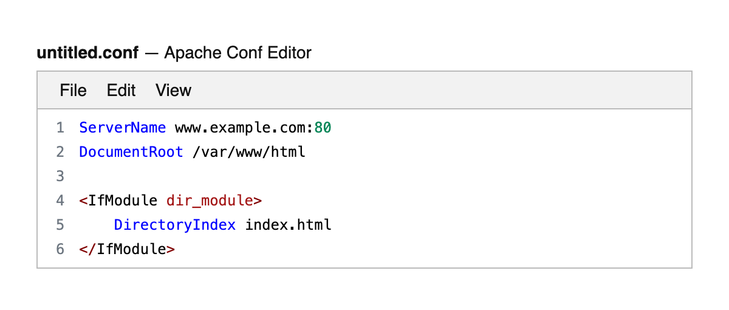Click line number 4 in the gutter
Screen dimensions: 729x310
60,201
